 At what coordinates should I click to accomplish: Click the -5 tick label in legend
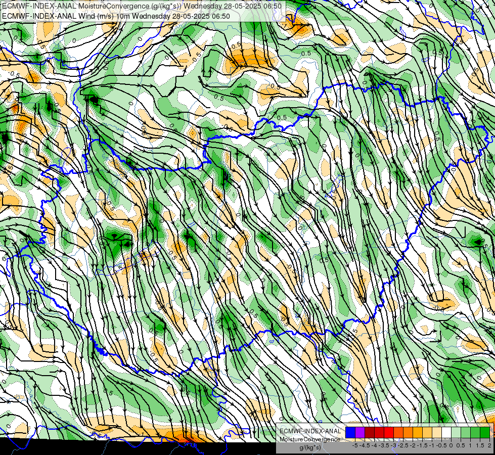tap(355, 445)
